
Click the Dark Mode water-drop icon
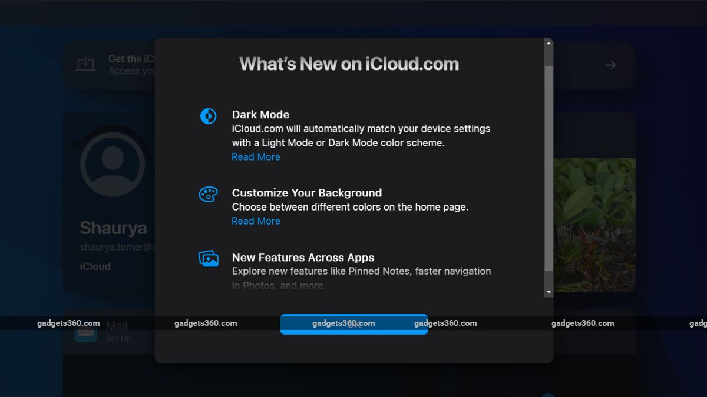click(208, 116)
